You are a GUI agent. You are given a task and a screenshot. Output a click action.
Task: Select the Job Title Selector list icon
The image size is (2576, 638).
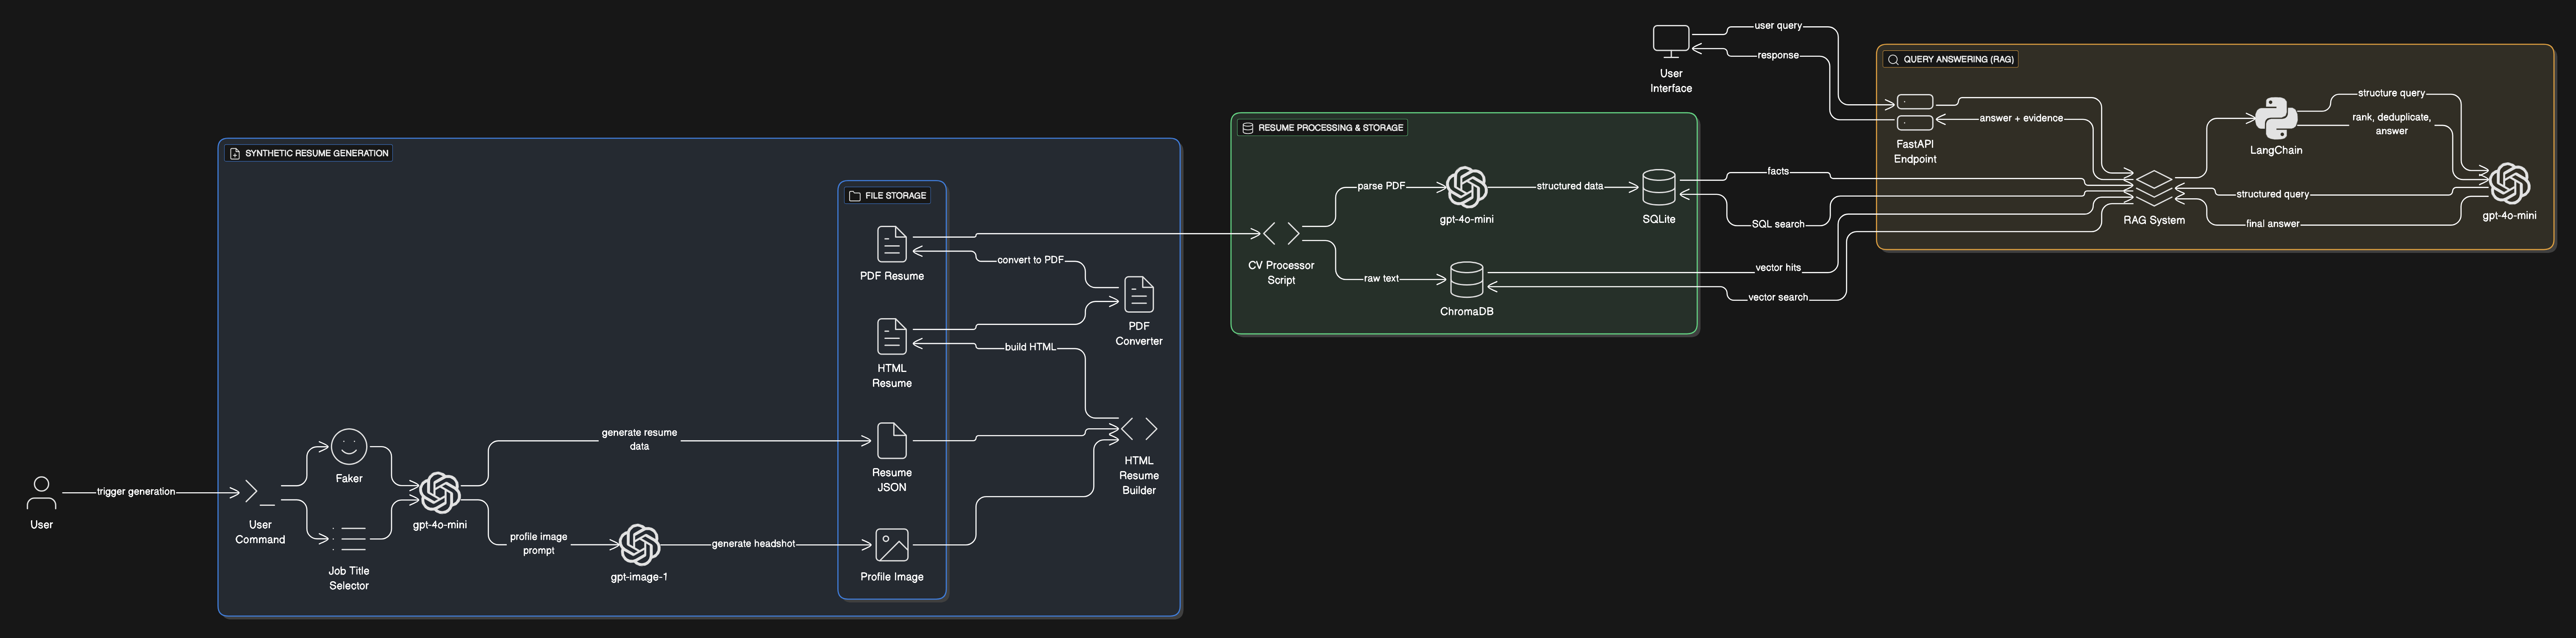tap(349, 539)
